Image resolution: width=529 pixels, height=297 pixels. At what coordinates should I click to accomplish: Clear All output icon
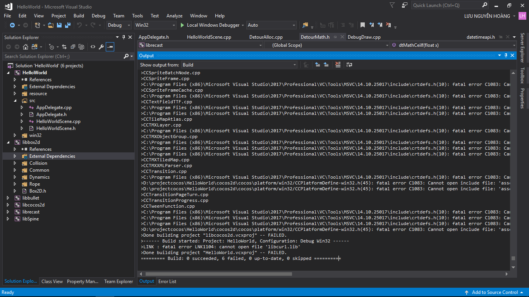(338, 65)
